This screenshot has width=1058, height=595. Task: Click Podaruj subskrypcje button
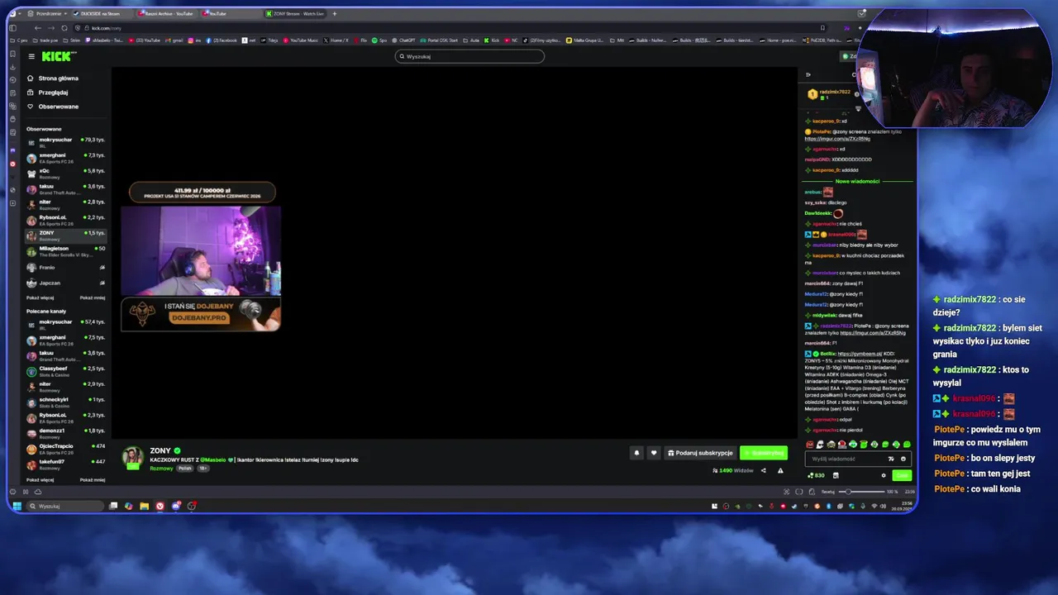tap(701, 453)
